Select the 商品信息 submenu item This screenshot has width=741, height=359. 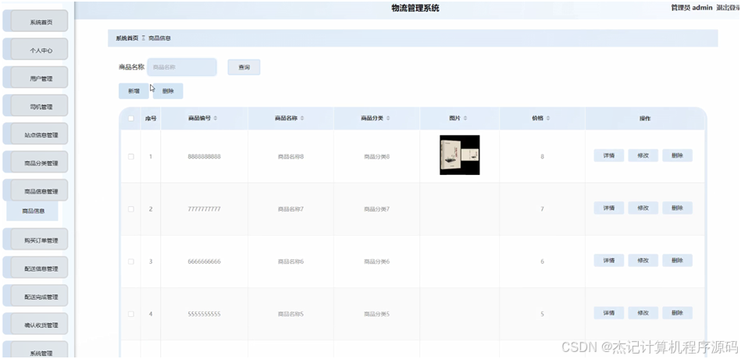coord(33,211)
